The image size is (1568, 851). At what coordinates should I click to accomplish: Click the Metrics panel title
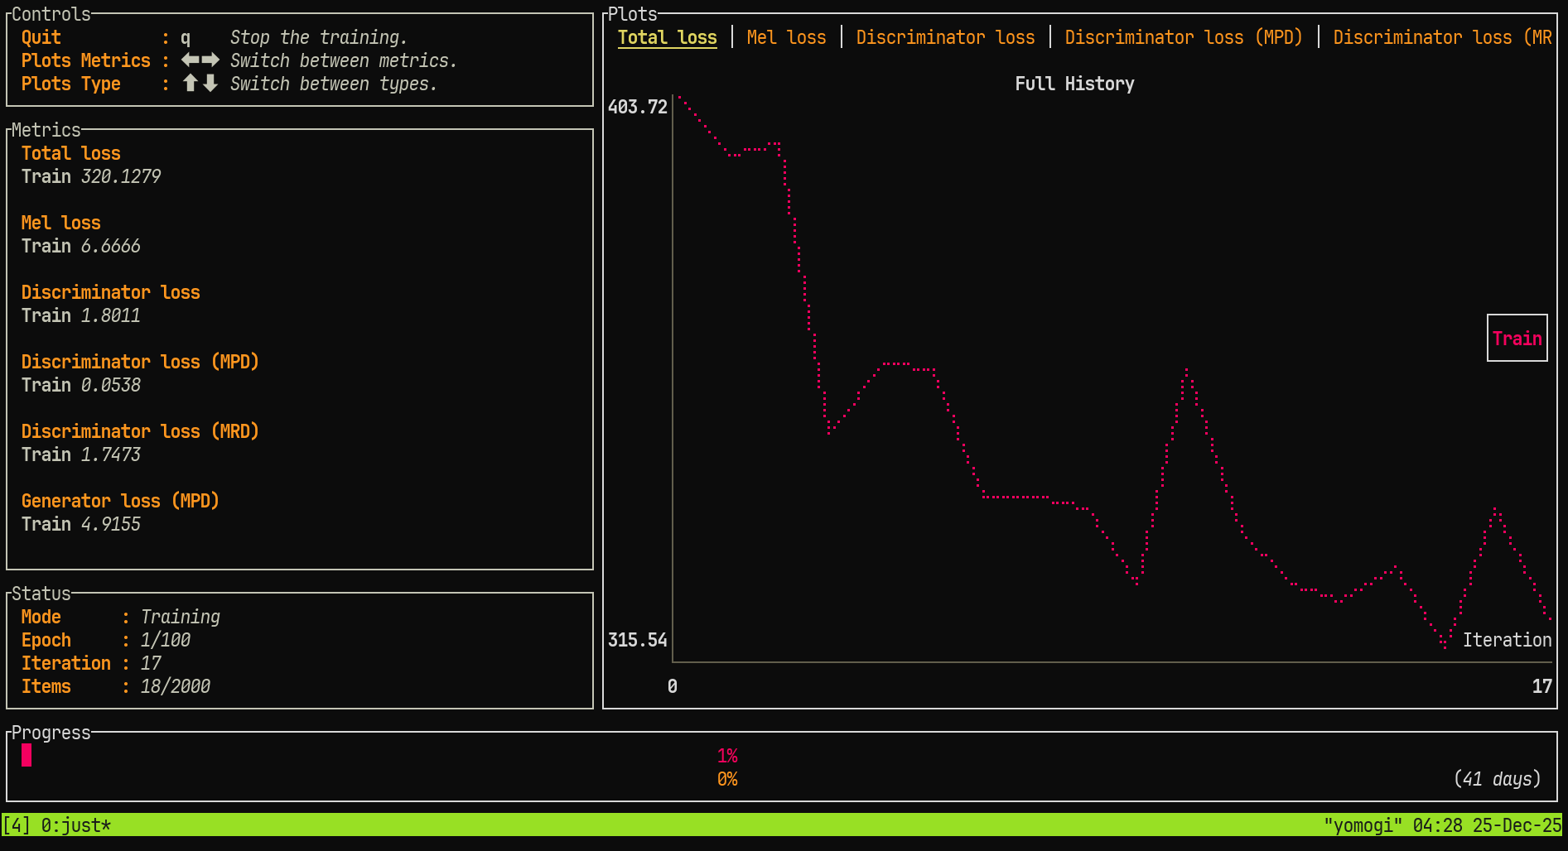pyautogui.click(x=46, y=130)
